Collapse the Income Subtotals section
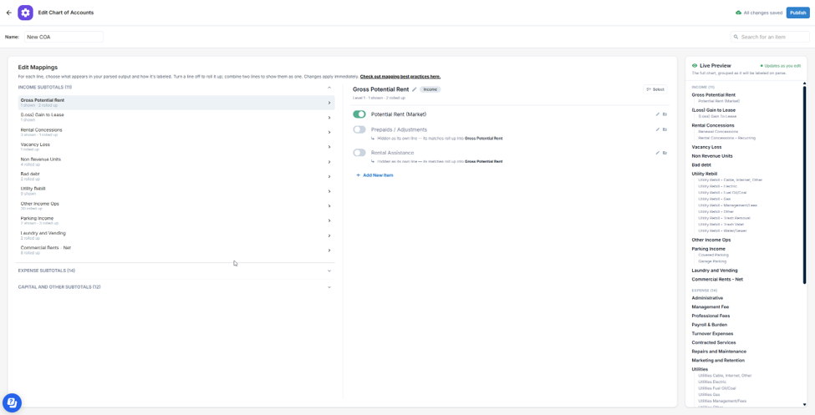Screen dimensions: 815x415 tap(329, 88)
